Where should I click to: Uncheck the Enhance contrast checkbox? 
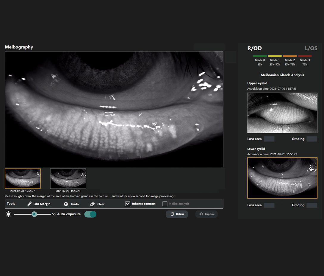(128, 204)
